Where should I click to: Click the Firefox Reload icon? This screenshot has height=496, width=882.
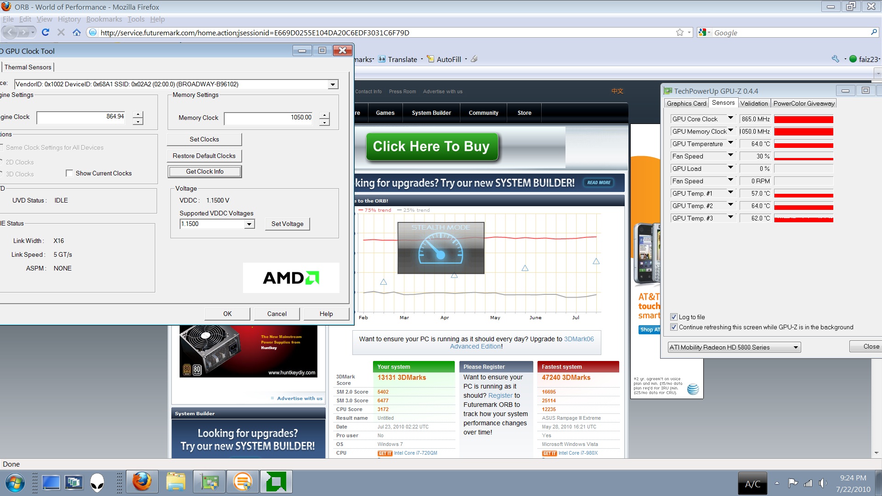pos(45,32)
